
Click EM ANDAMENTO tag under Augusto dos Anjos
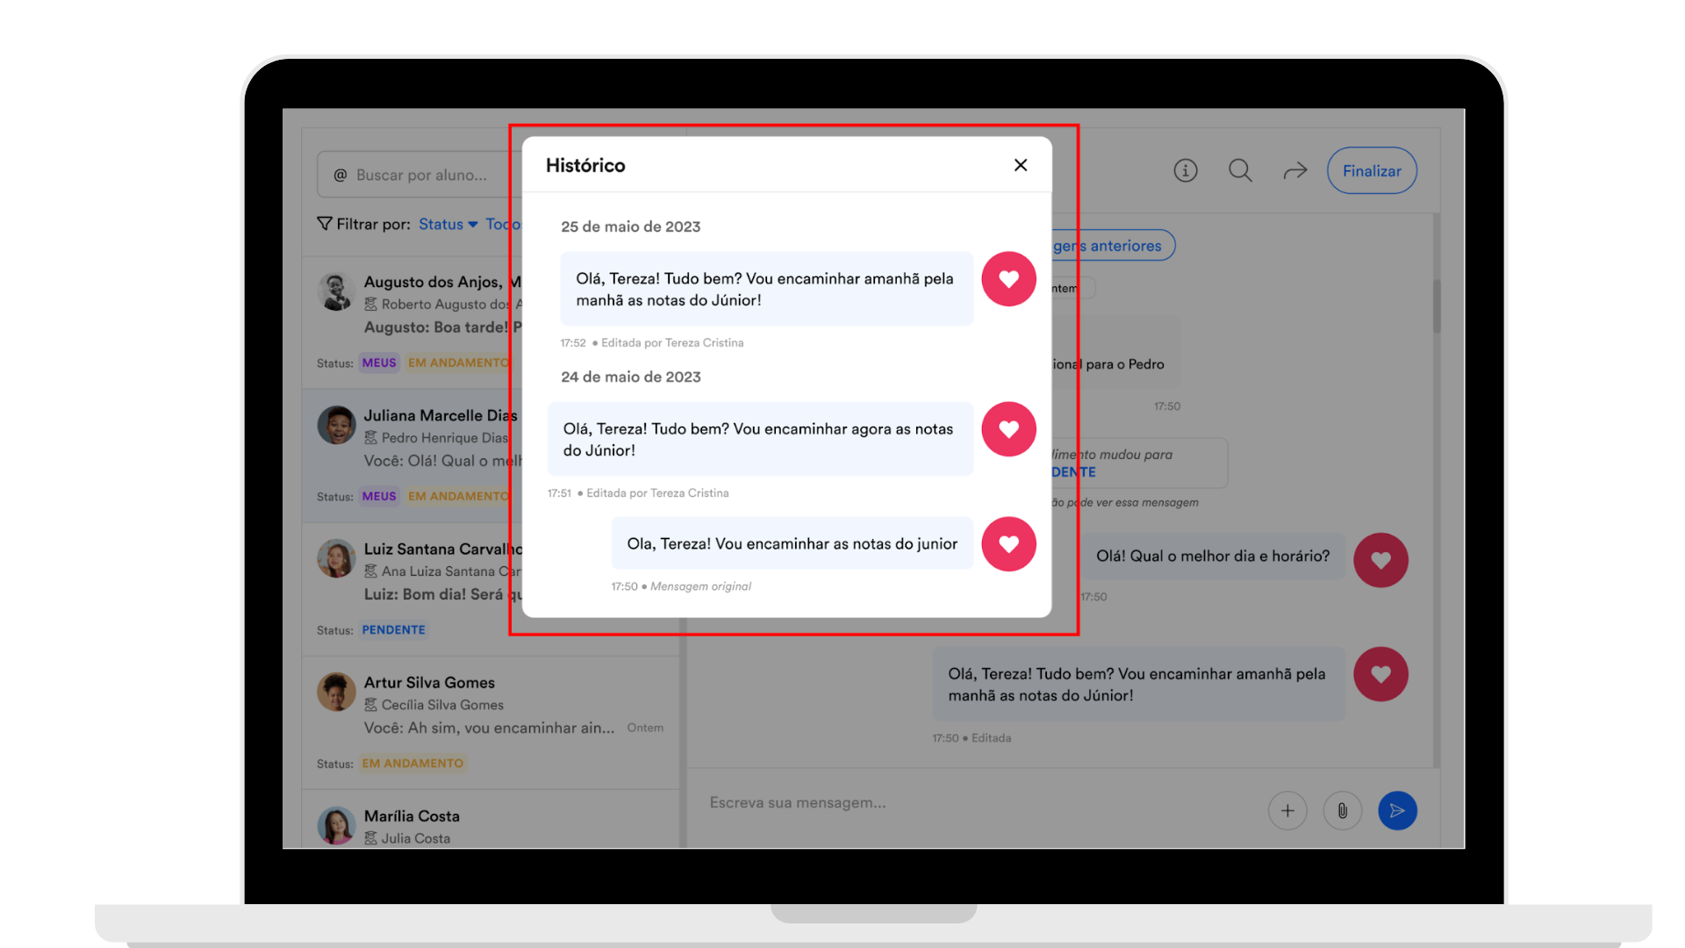(458, 363)
